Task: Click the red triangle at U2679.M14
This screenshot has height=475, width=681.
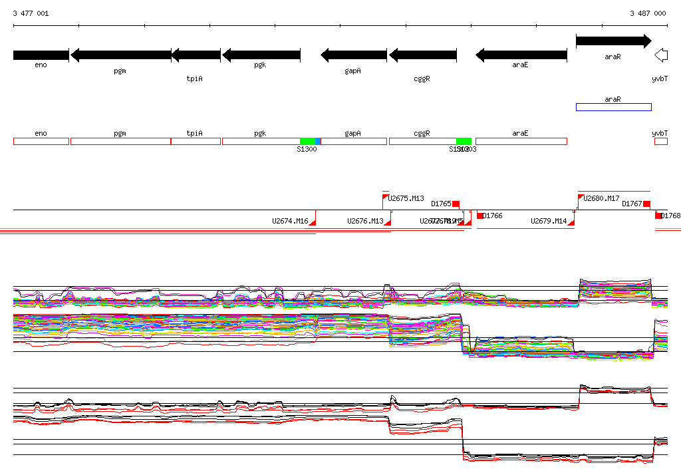Action: pos(571,222)
